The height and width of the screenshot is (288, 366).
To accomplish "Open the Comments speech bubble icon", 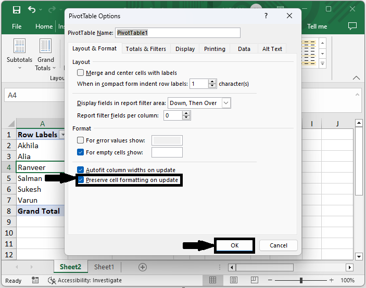I will point(352,26).
